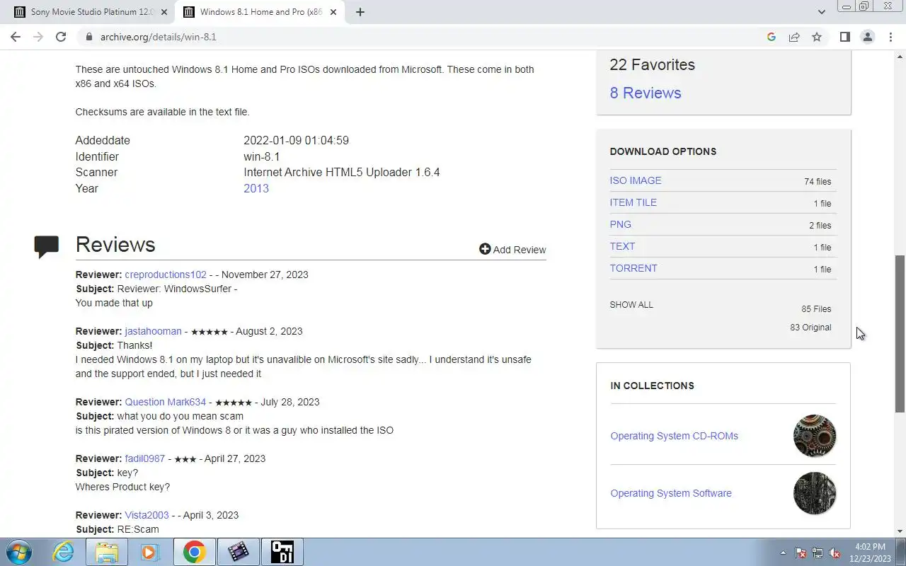906x566 pixels.
Task: Launch Internet Explorer from the taskbar
Action: pos(64,552)
